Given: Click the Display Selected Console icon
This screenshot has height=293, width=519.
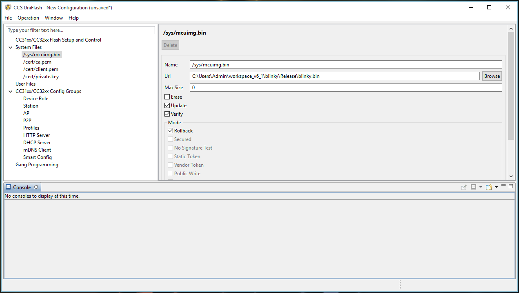Looking at the screenshot, I should click(473, 187).
